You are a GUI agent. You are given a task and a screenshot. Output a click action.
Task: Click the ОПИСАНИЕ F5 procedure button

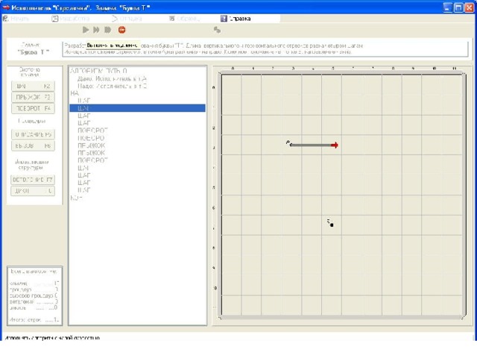pyautogui.click(x=33, y=134)
